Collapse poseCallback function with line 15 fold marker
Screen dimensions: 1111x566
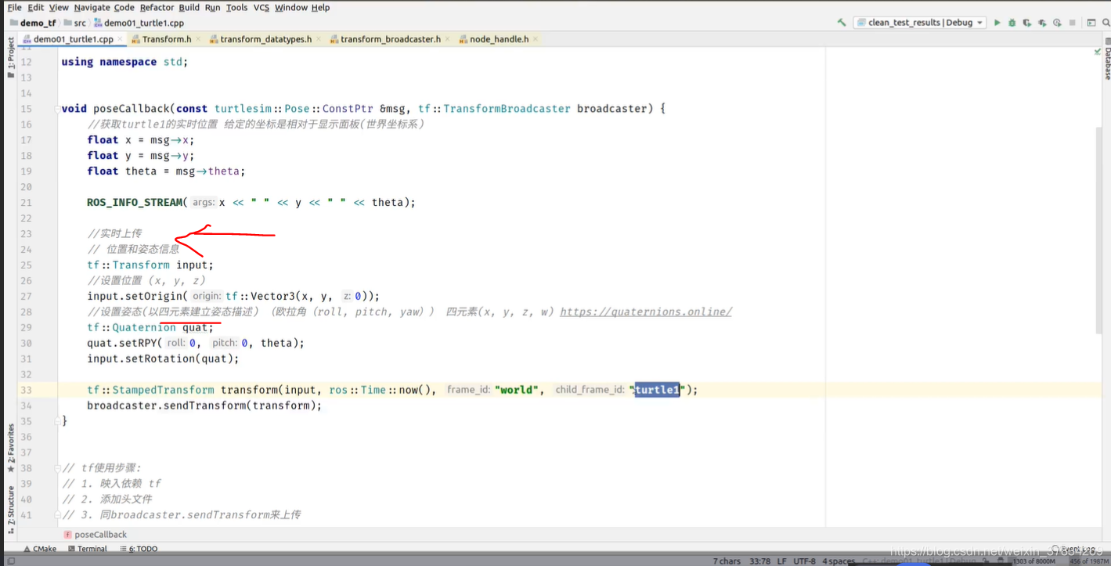tap(57, 109)
